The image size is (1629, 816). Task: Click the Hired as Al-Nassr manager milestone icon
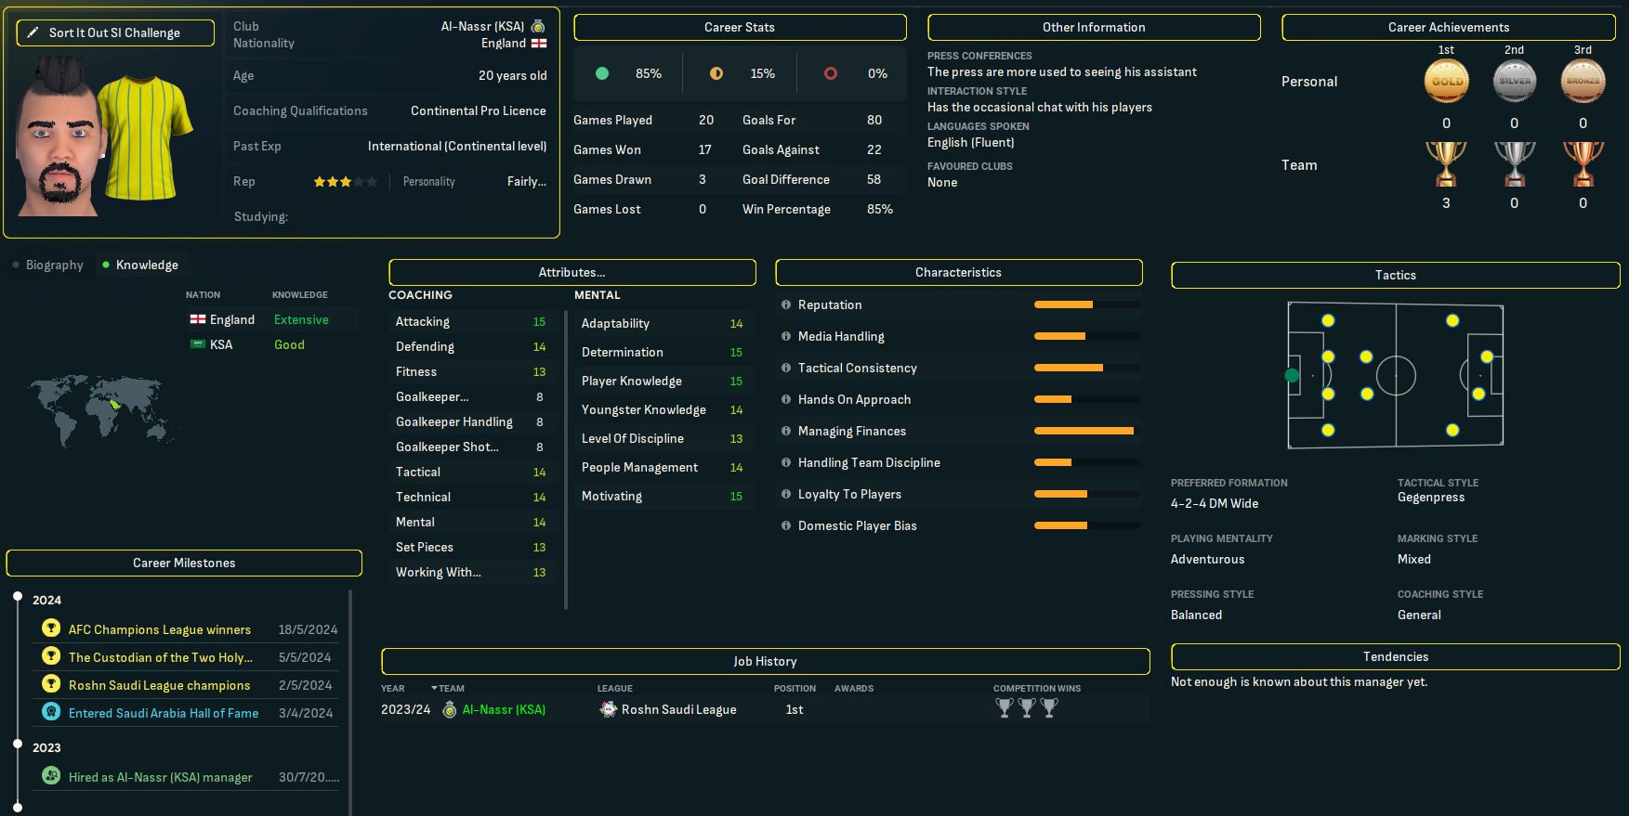[x=51, y=775]
